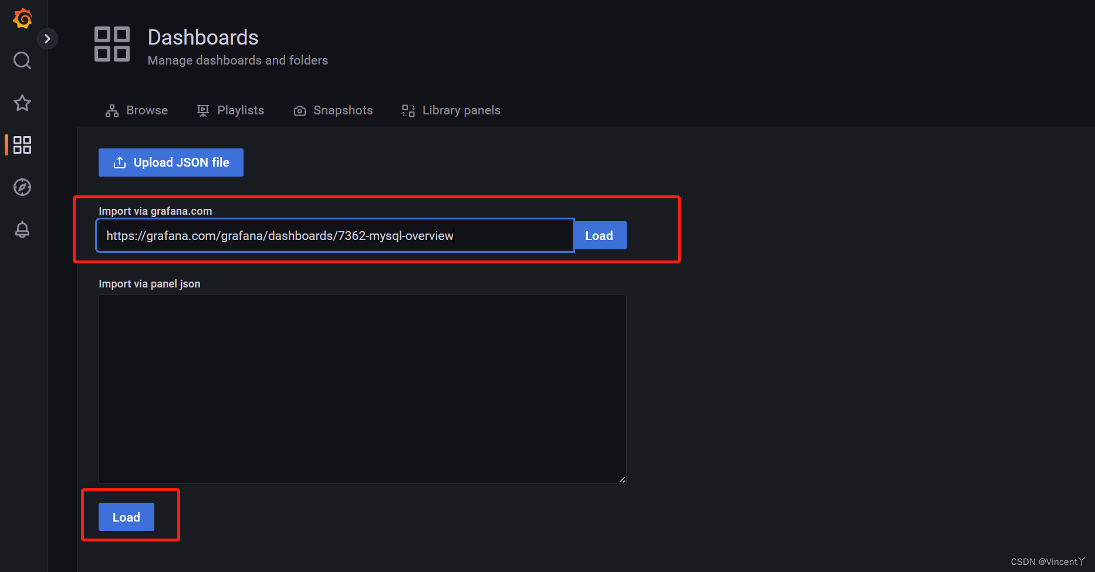Select the Dashboards grid icon in the sidebar

pyautogui.click(x=22, y=145)
